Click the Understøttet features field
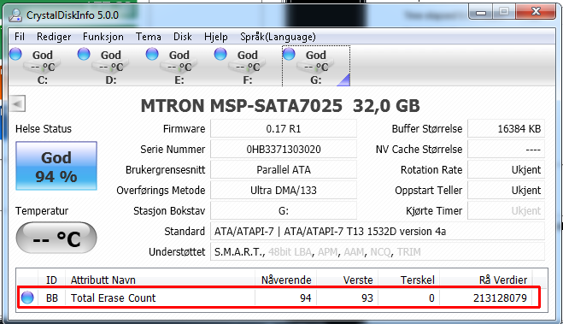This screenshot has height=324, width=563. 378,252
